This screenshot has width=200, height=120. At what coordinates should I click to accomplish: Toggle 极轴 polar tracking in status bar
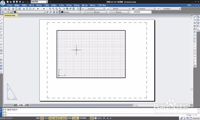coord(50,118)
